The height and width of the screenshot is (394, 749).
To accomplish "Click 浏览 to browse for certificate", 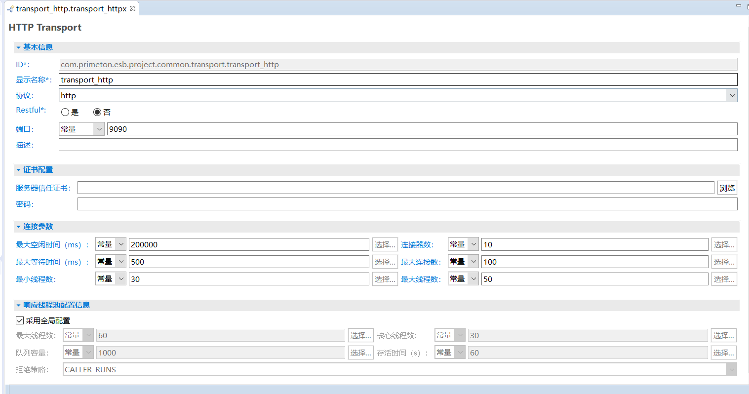I will pos(727,188).
